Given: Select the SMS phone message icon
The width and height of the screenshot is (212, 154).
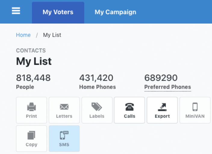Looking at the screenshot, I should tap(64, 135).
